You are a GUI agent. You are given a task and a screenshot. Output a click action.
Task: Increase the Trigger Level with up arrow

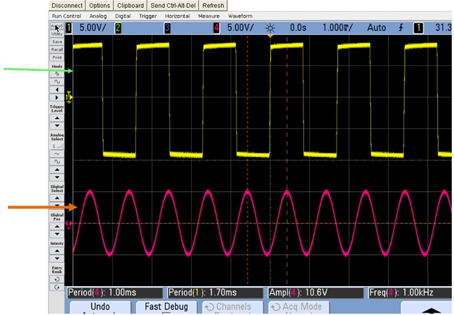[x=56, y=115]
